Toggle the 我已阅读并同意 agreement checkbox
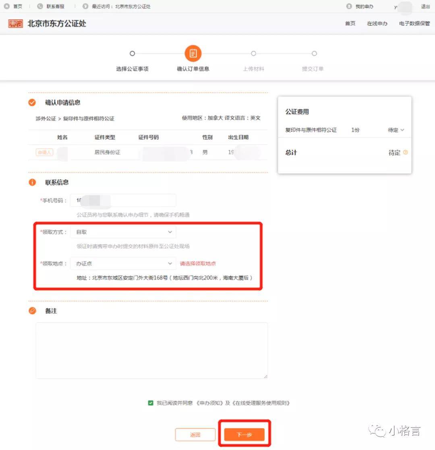The height and width of the screenshot is (450, 435). click(151, 403)
